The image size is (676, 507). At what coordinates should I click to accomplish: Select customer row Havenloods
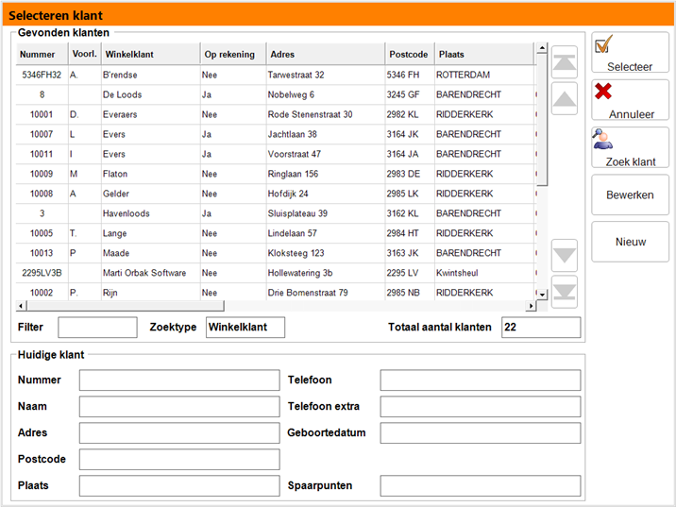[276, 213]
